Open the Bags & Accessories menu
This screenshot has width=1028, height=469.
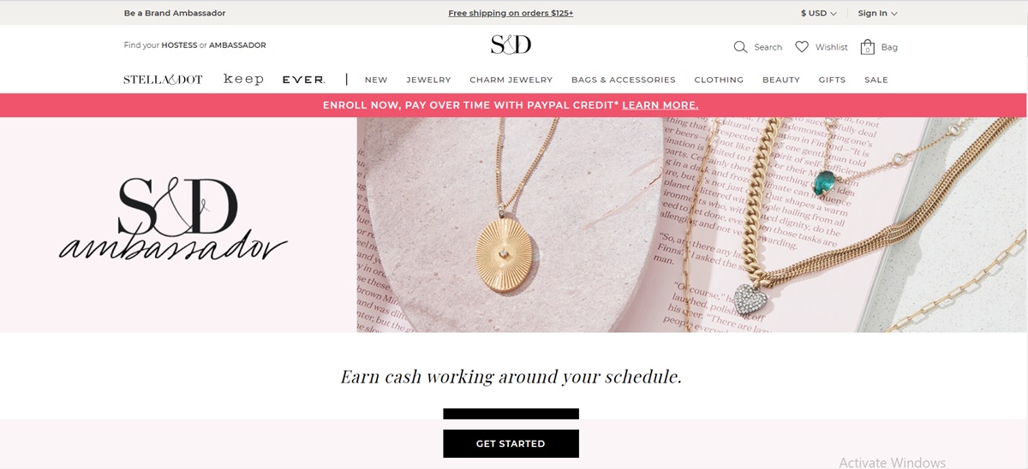[624, 80]
